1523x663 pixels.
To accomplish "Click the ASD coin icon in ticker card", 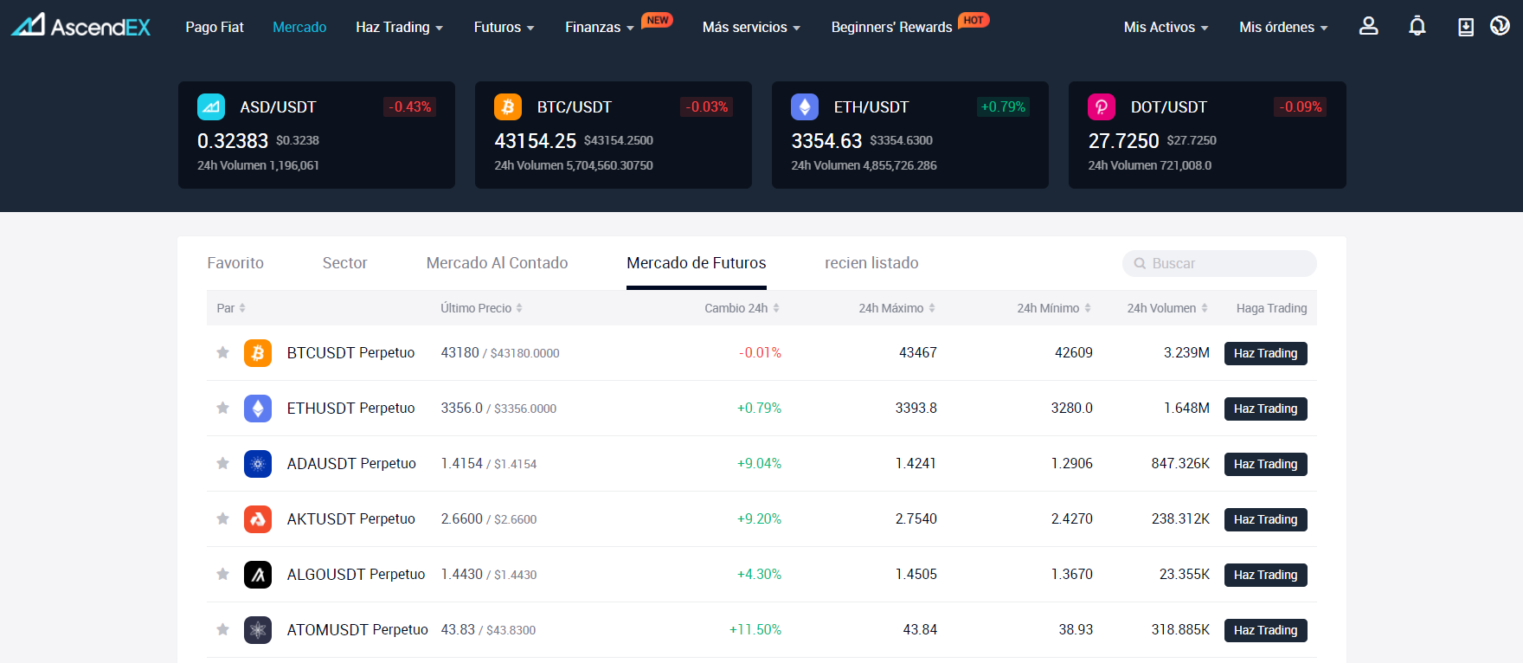I will tap(211, 107).
